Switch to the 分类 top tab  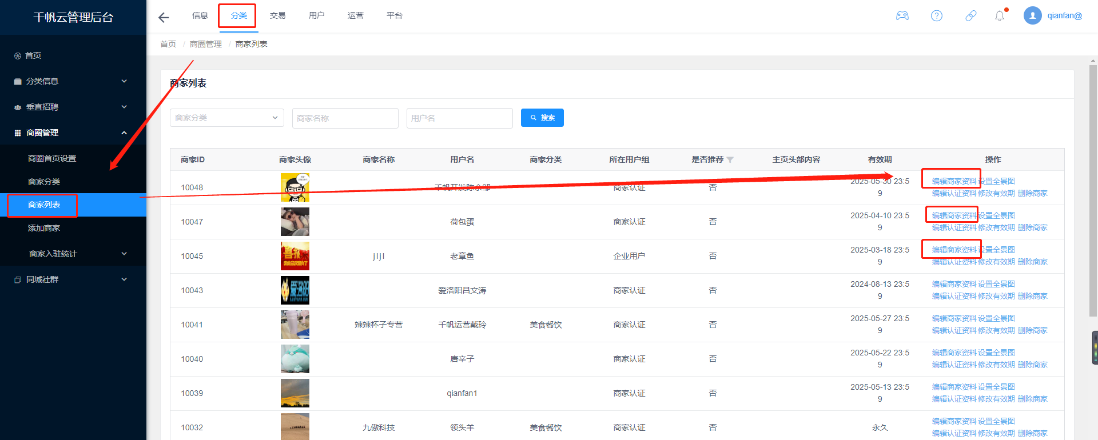tap(239, 15)
